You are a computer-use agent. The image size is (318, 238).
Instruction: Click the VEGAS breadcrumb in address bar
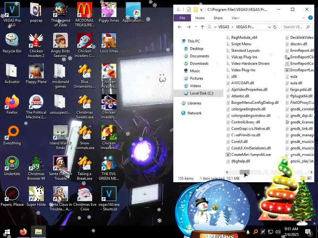click(x=224, y=27)
